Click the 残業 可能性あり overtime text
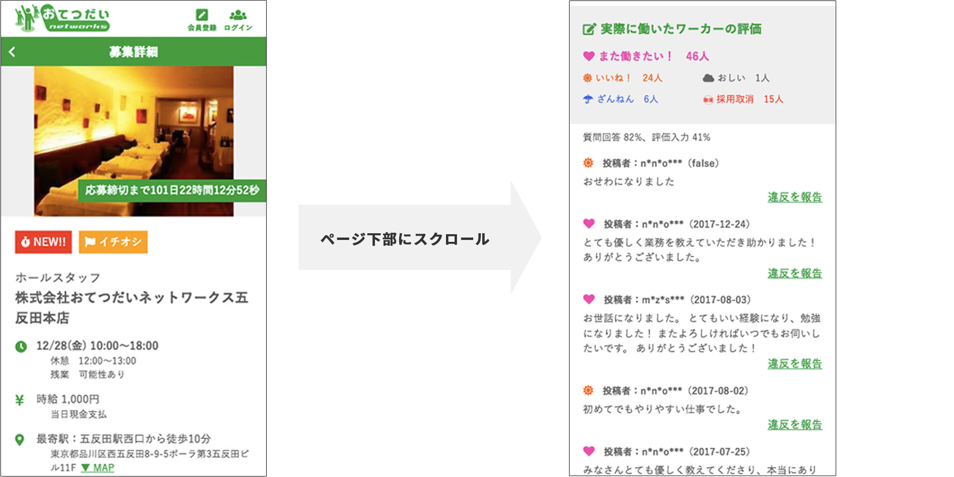Image resolution: width=954 pixels, height=477 pixels. [88, 374]
